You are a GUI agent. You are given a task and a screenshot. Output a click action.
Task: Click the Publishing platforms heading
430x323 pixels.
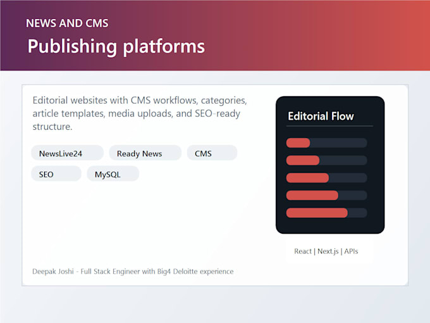point(116,46)
